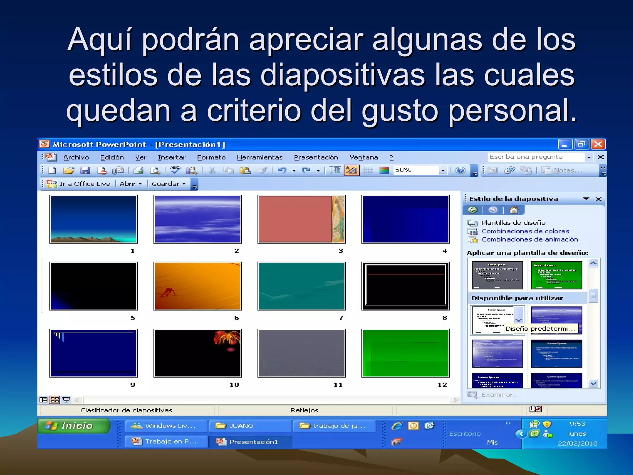
Task: Click the Save floppy disk icon
Action: [85, 170]
